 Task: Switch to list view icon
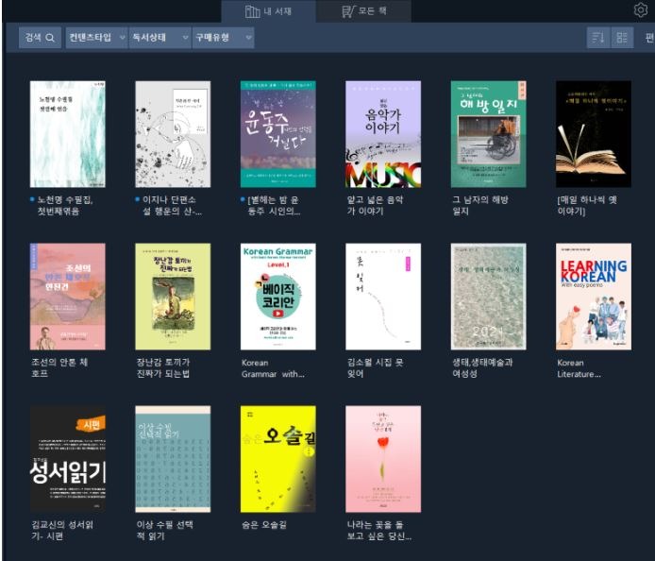[622, 38]
